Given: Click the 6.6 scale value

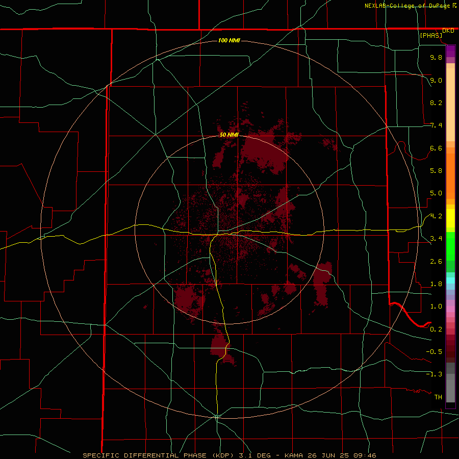Looking at the screenshot, I should [x=436, y=148].
